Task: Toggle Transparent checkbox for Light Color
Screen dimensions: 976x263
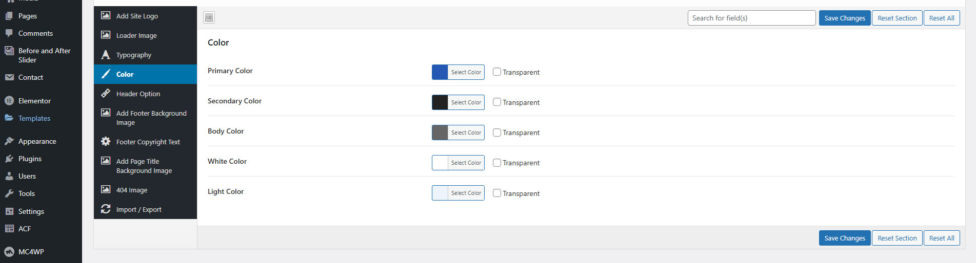Action: point(497,193)
